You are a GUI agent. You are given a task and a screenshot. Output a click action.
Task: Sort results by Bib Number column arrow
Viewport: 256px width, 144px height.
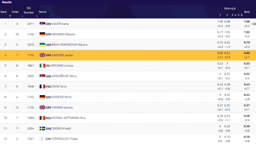[37, 16]
